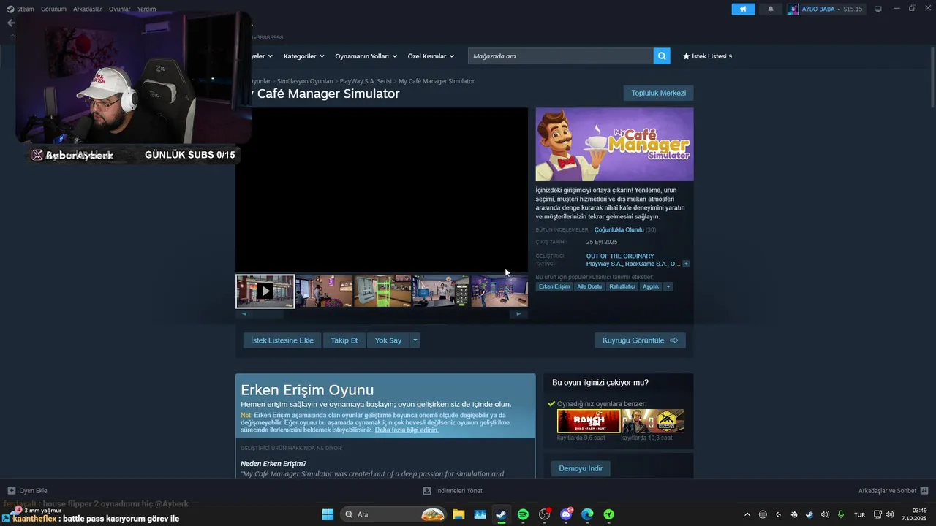Open the AYBO BABA account avatar
Viewport: 936px width, 526px height.
point(793,9)
